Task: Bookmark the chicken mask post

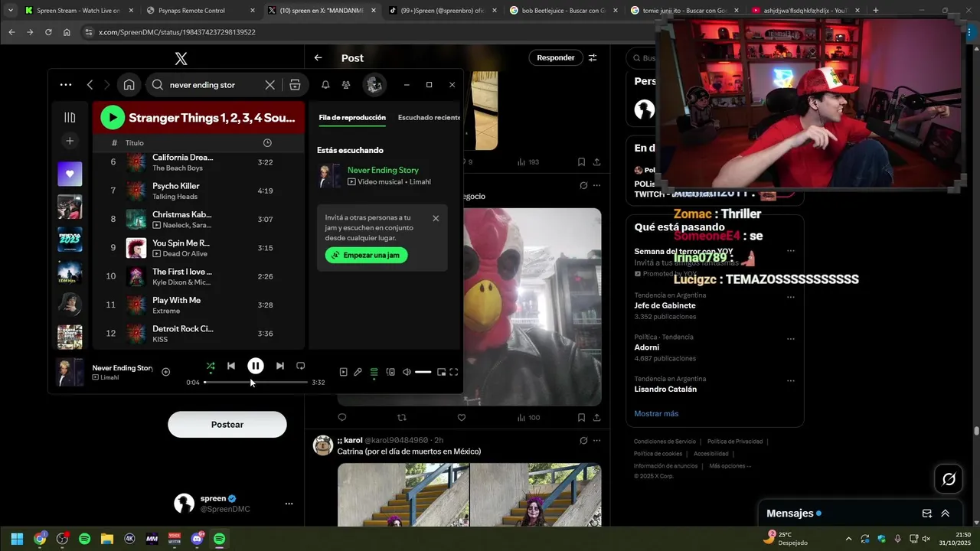Action: [581, 417]
